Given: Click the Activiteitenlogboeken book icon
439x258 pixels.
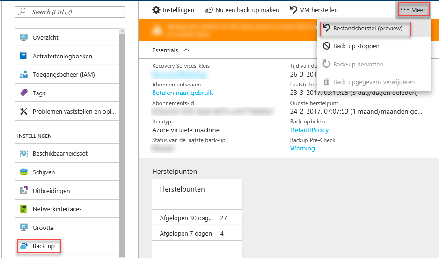Looking at the screenshot, I should [23, 56].
